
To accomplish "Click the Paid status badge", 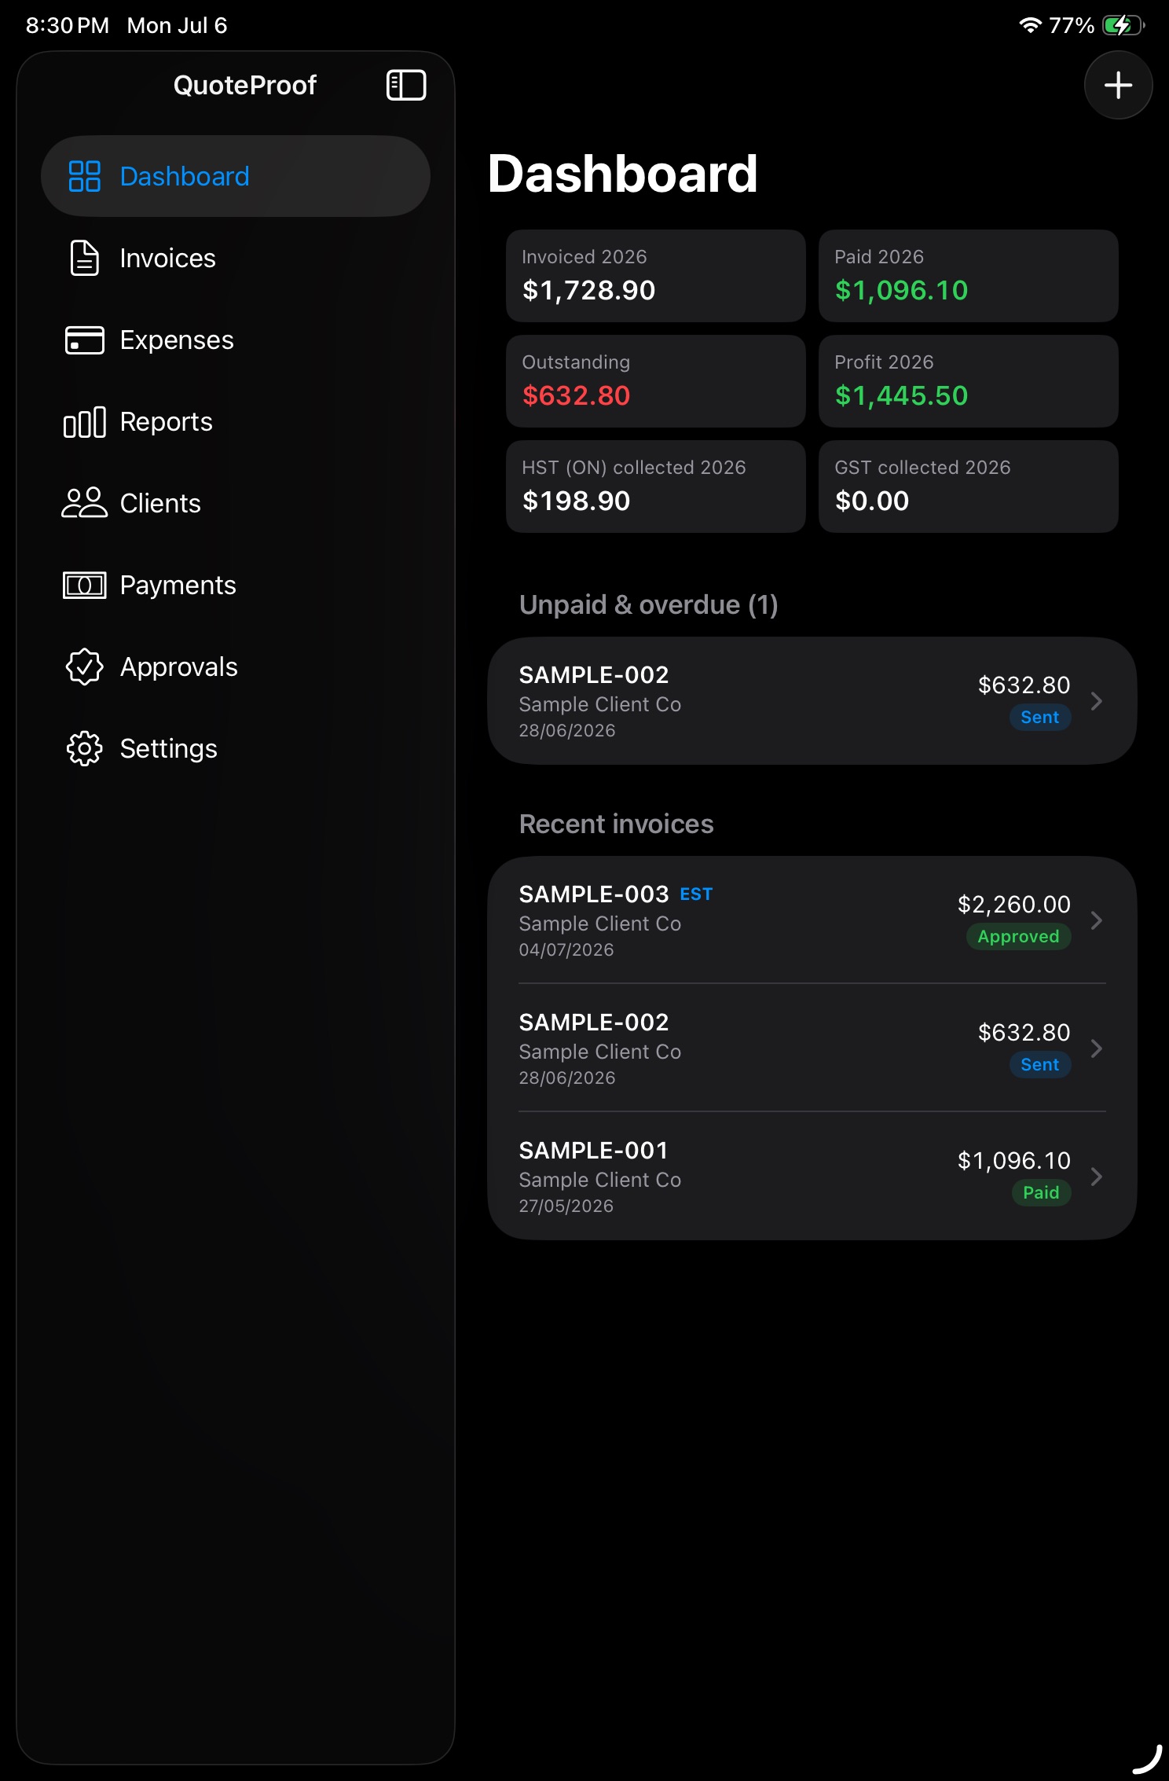I will (x=1041, y=1193).
